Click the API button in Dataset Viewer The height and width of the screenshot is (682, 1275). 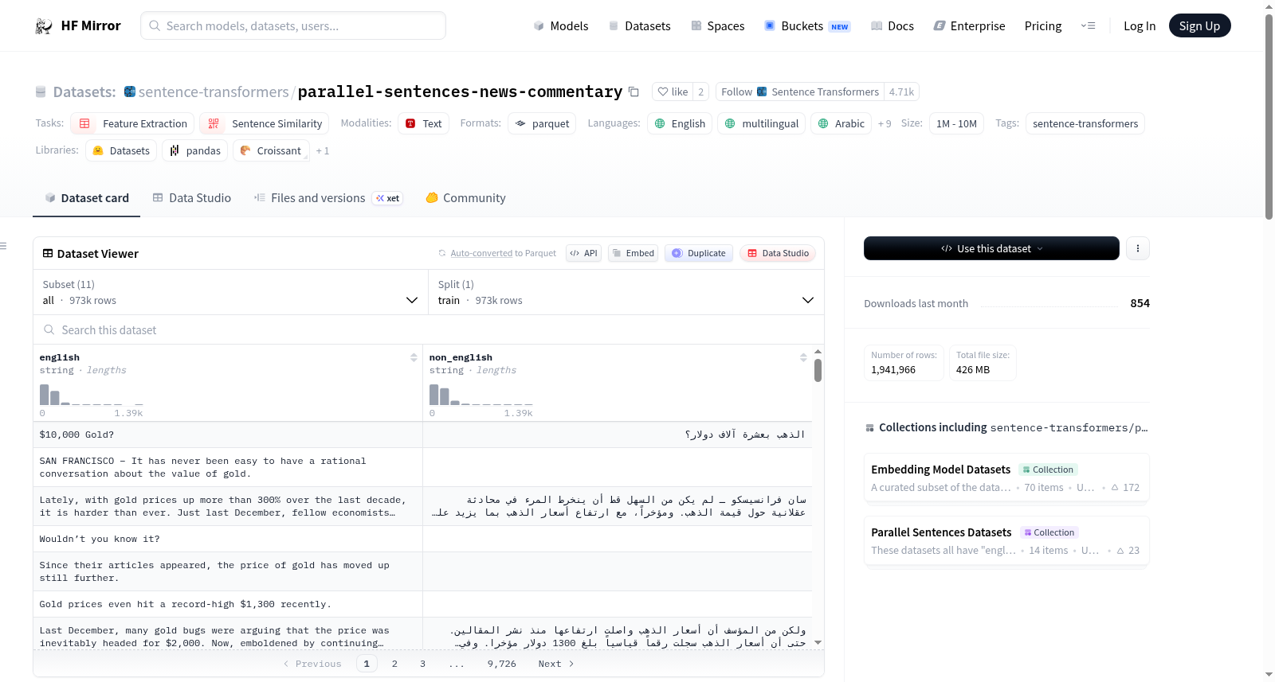point(583,253)
